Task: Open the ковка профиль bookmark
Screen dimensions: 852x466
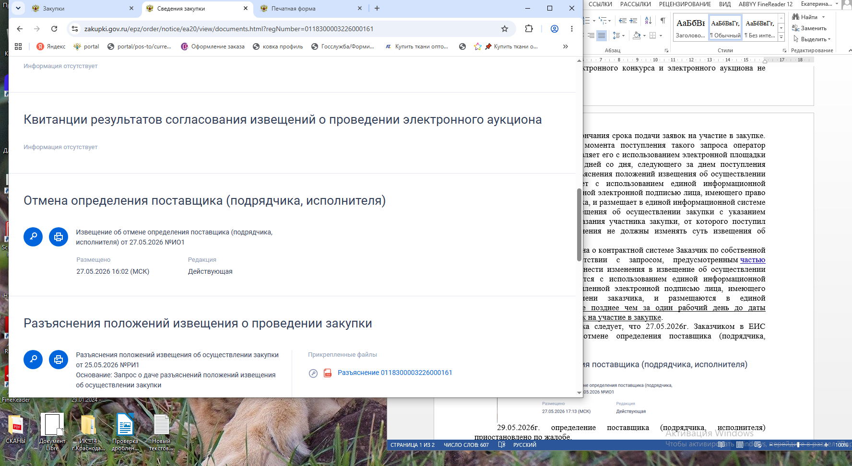Action: 278,47
